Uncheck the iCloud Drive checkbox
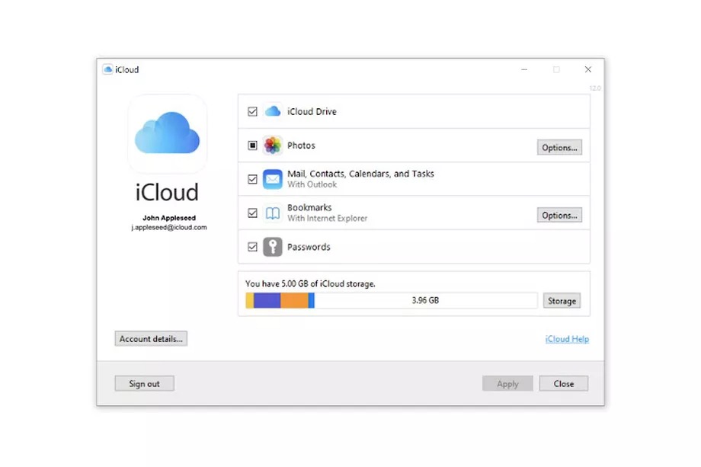701x467 pixels. tap(252, 111)
